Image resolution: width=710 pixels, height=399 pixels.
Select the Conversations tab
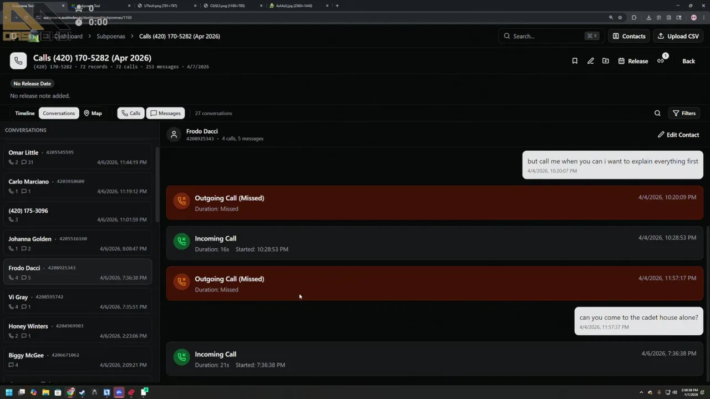59,113
